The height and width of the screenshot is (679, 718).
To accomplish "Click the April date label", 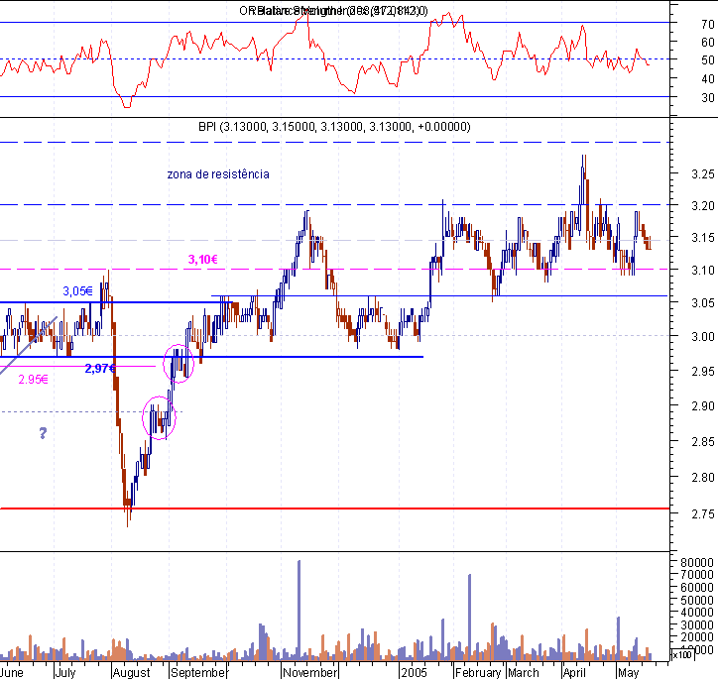I will pyautogui.click(x=574, y=673).
